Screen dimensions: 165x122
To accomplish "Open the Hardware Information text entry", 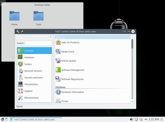I will 73,92.
